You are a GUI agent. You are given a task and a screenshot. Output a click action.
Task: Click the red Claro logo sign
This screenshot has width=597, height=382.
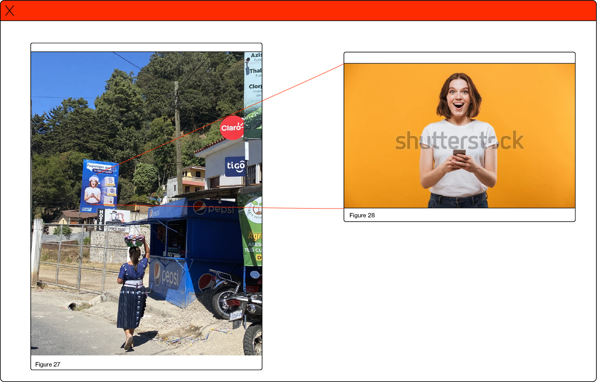click(232, 127)
